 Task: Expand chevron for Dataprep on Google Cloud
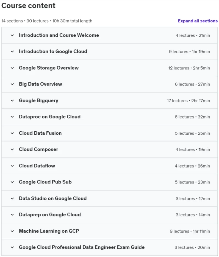[12, 214]
